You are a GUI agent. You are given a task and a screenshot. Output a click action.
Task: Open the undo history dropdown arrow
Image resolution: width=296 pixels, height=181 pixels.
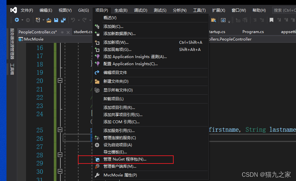79,20
